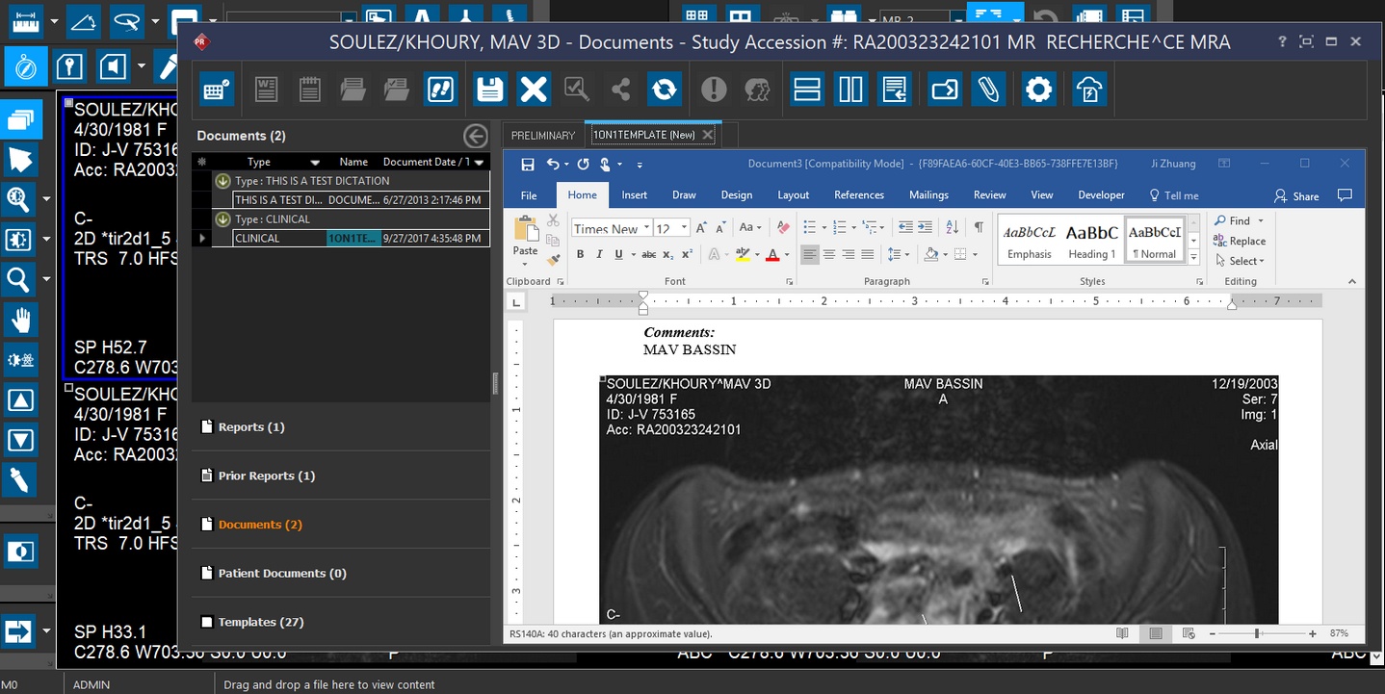1385x694 pixels.
Task: Select the CLINICAL document row
Action: [279, 238]
